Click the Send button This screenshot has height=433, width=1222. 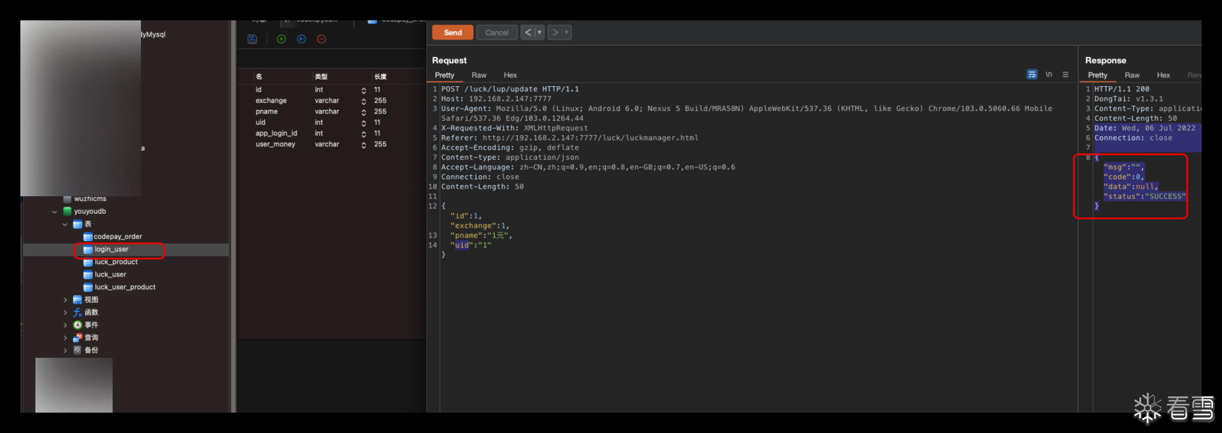(x=453, y=33)
